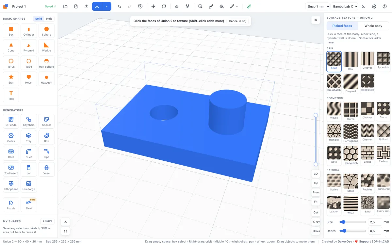Open the Snap 1 mm dropdown
The width and height of the screenshot is (392, 245).
pos(318,6)
